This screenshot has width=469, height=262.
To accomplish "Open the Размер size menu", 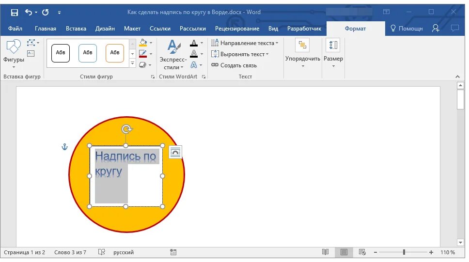I will tap(333, 53).
